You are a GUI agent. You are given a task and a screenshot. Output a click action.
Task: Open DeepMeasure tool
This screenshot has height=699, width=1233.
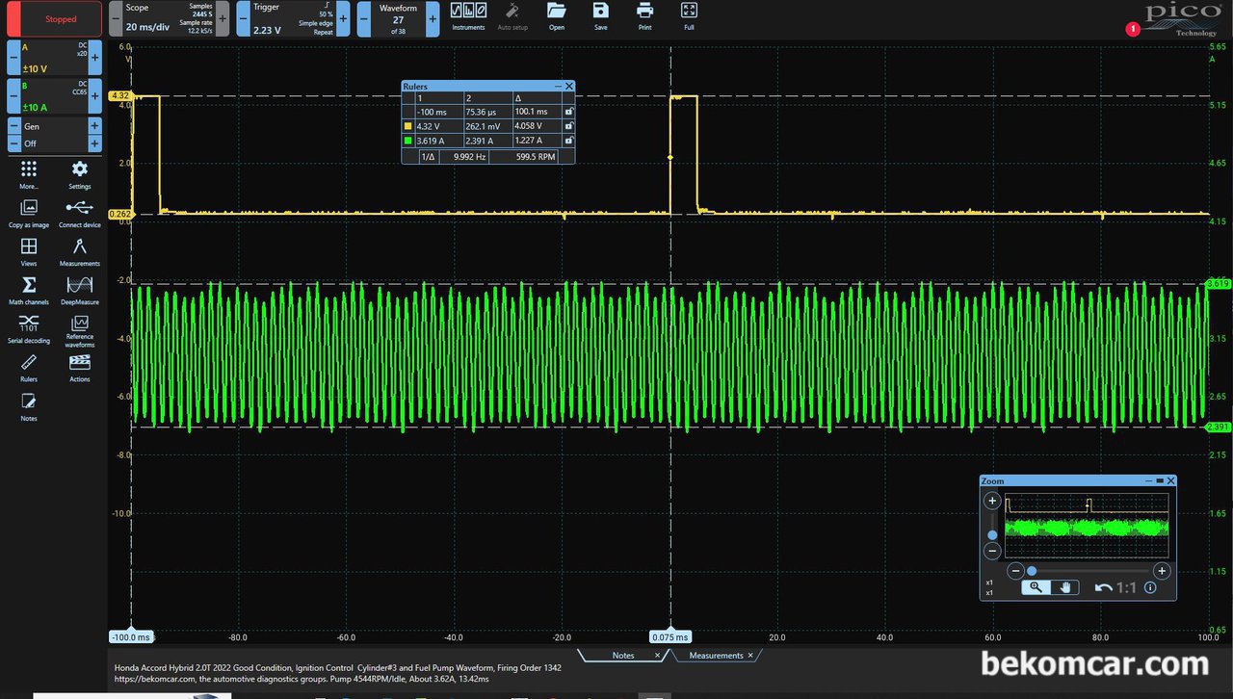click(80, 289)
